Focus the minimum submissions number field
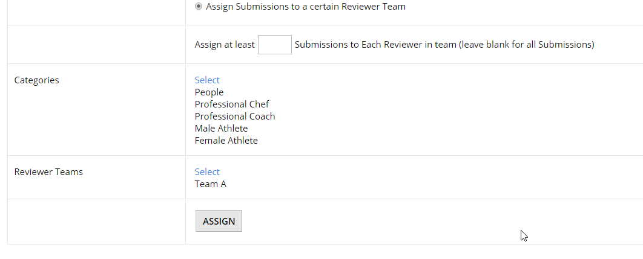This screenshot has height=259, width=643. 275,45
